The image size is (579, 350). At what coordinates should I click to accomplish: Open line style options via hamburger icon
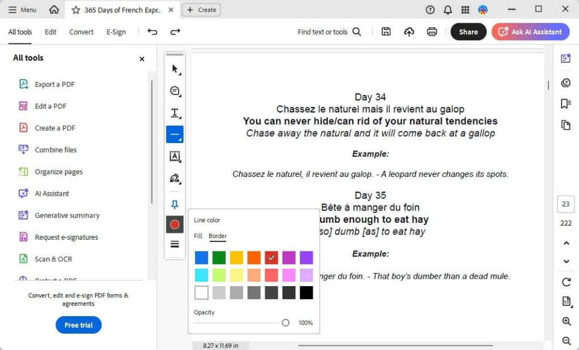coord(175,244)
